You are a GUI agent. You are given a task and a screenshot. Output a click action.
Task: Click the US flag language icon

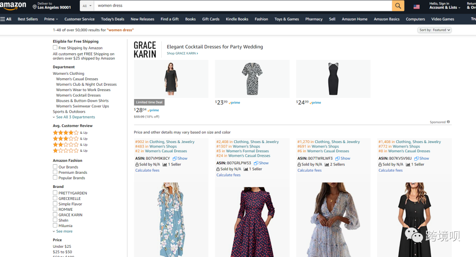(x=416, y=7)
